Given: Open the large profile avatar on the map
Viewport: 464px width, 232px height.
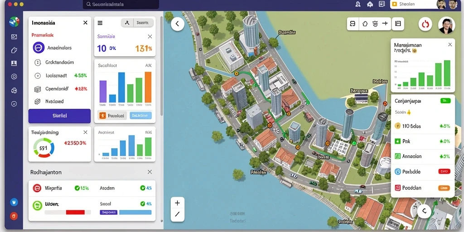Looking at the screenshot, I should click(x=446, y=25).
